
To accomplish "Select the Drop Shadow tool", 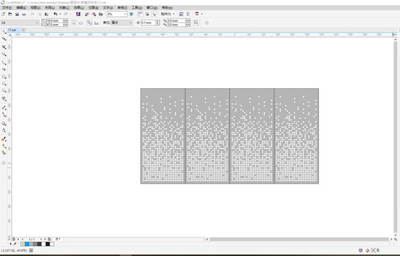I will 4,124.
